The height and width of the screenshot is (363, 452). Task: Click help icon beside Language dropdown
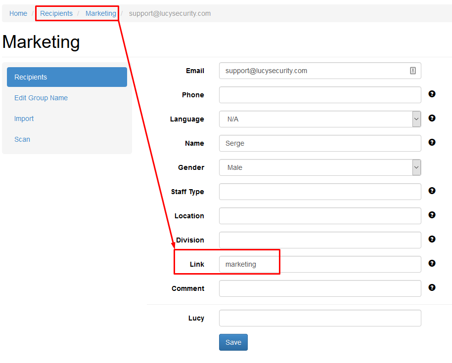pos(432,118)
